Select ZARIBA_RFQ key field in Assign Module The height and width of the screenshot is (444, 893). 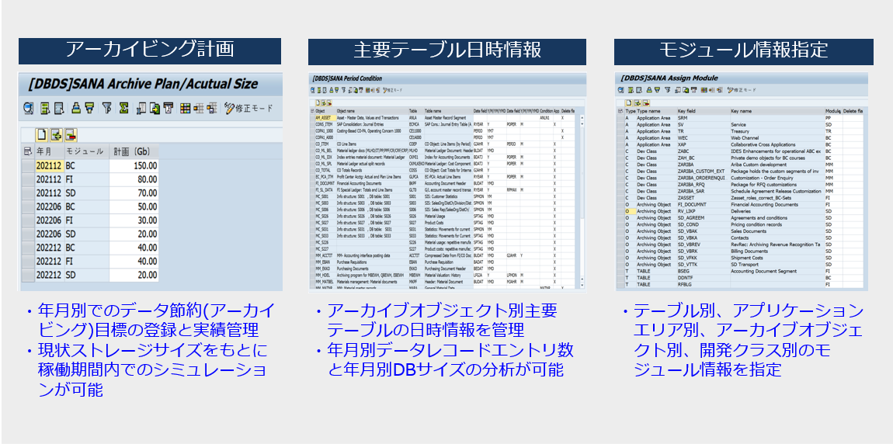tap(704, 185)
